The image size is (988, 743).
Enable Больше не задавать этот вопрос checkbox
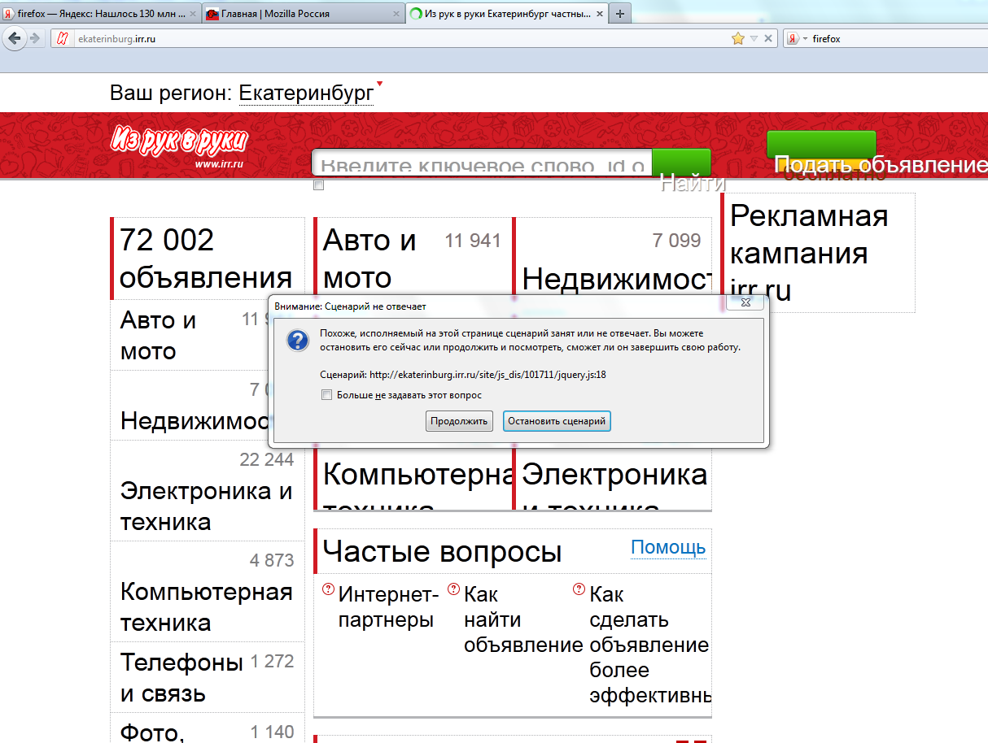(327, 395)
